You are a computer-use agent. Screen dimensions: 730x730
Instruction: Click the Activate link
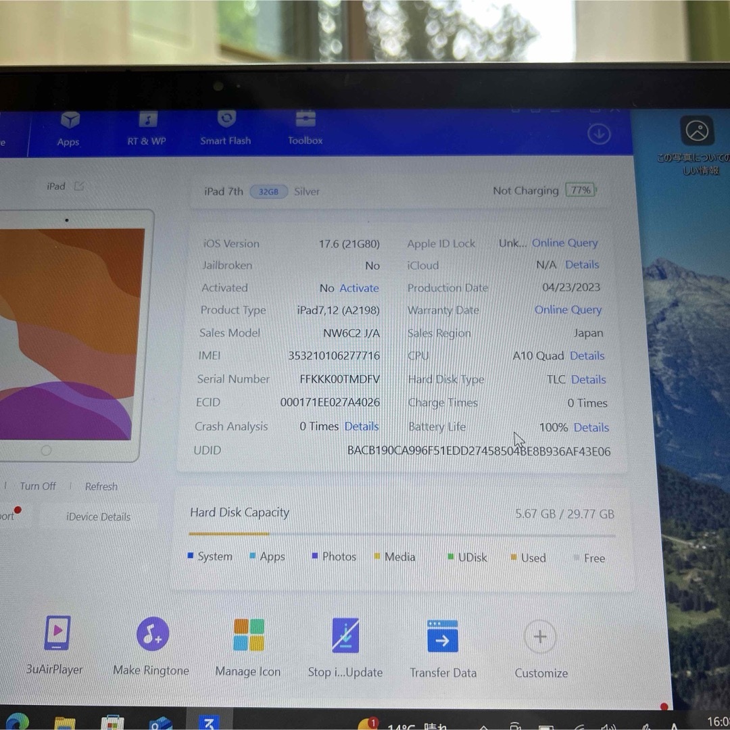359,288
